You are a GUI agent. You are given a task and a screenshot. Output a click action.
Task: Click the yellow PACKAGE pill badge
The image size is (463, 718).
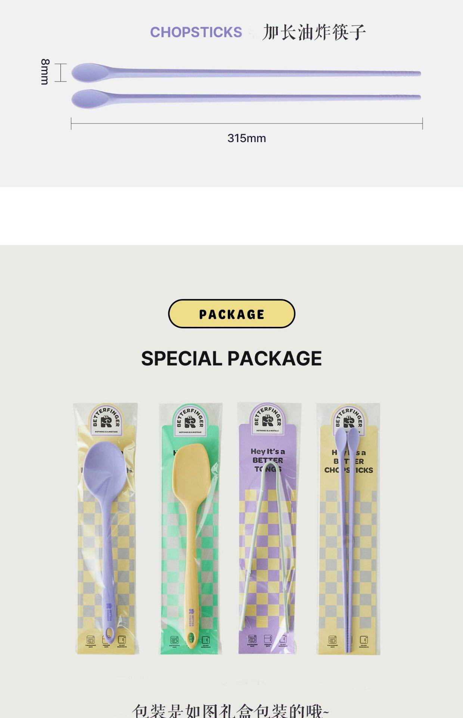coord(232,314)
